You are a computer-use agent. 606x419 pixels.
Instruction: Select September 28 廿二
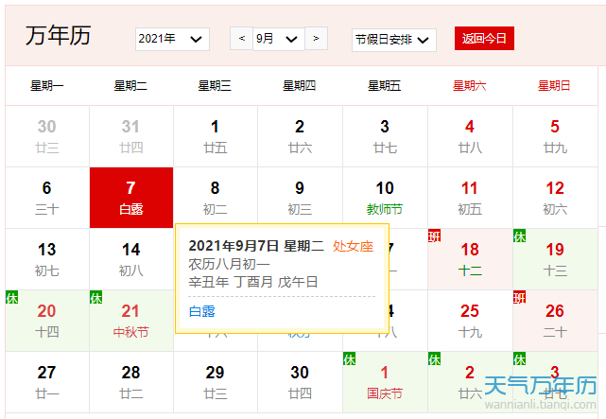[x=131, y=382]
